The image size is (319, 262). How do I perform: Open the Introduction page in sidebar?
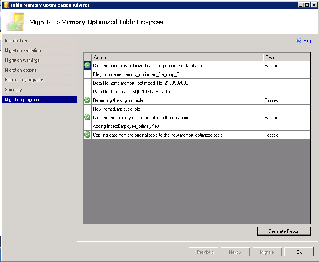[16, 41]
